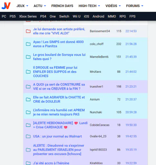
Task: Click author name CobideCaracas
Action: 100,125
